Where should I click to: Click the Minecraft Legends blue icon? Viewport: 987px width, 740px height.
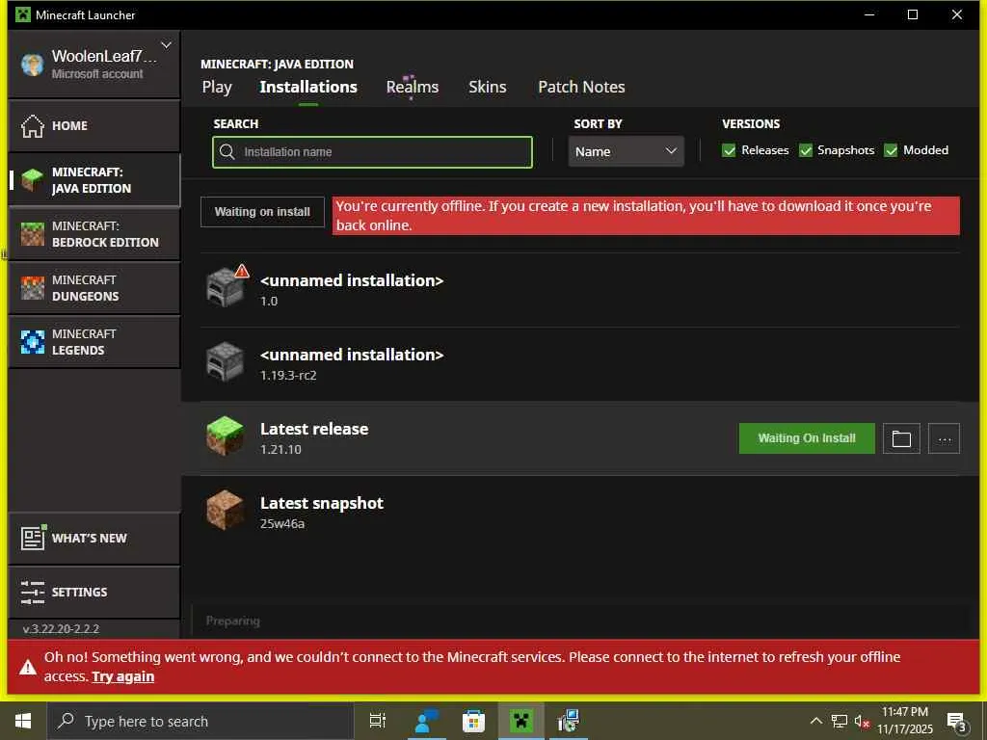click(32, 342)
